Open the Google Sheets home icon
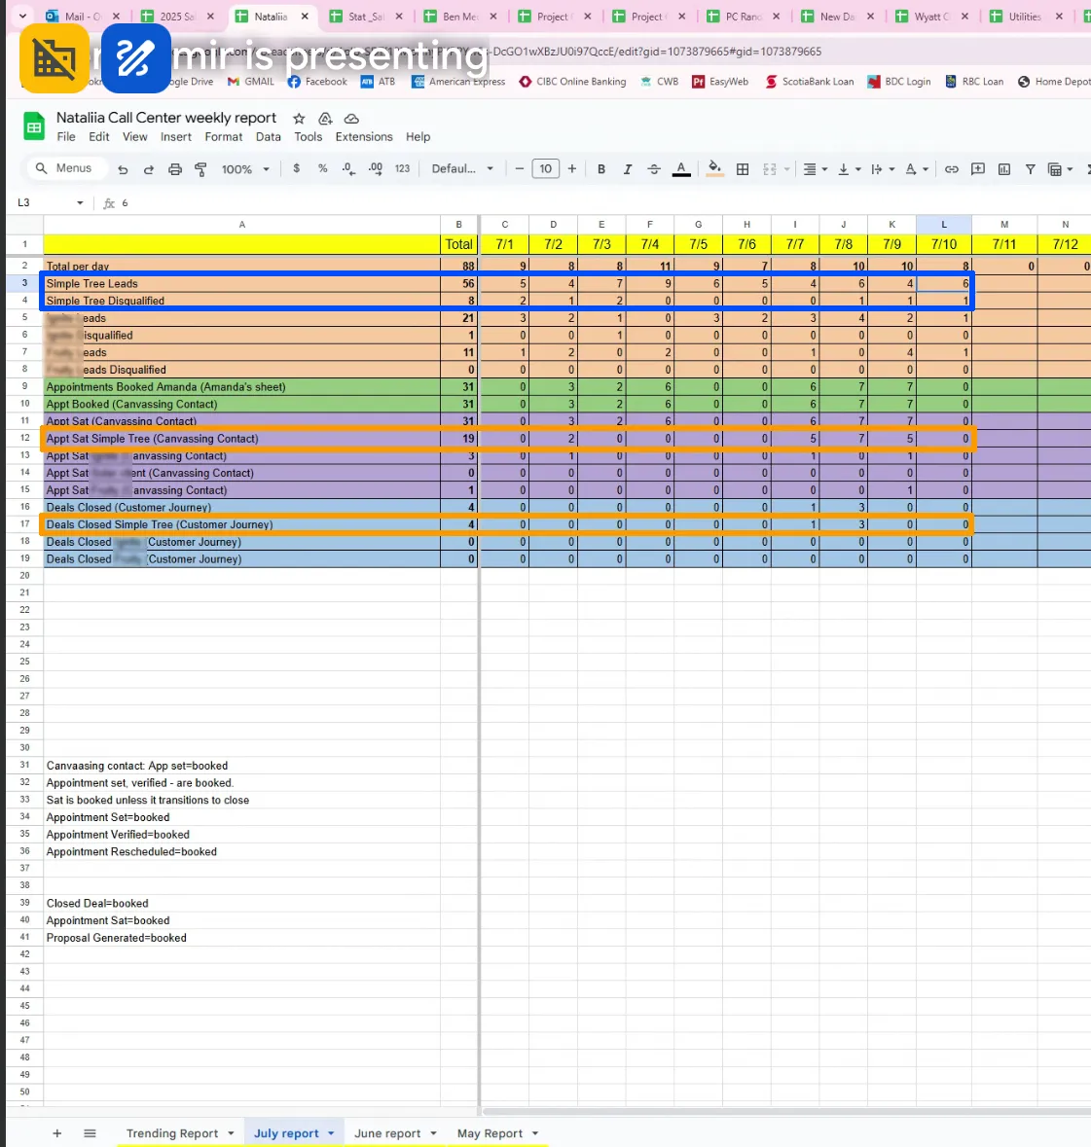Screen dimensions: 1091x1147 (x=34, y=125)
